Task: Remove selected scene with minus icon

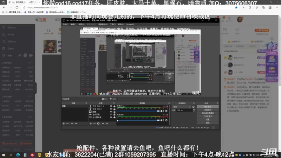Action: (x=67, y=124)
